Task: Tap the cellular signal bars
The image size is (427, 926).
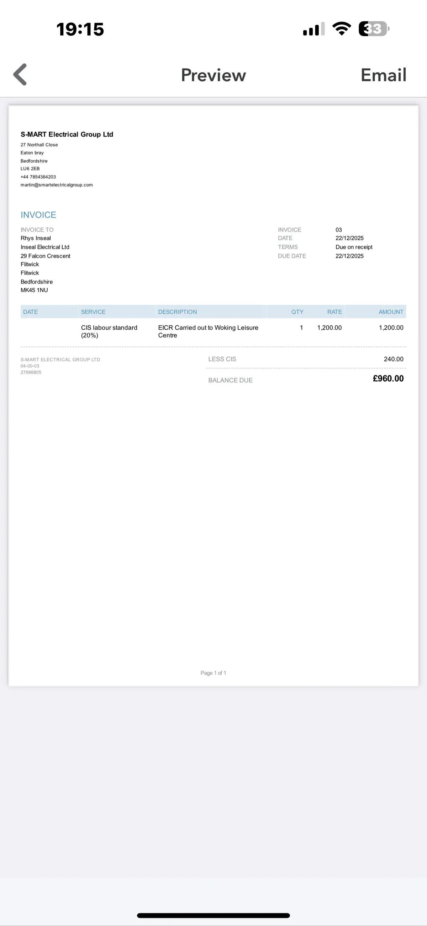Action: tap(314, 29)
